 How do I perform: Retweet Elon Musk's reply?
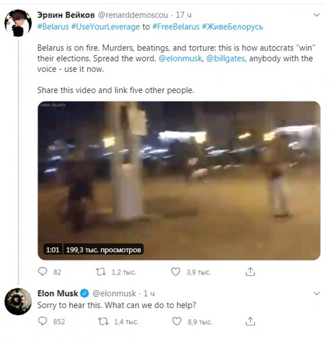point(103,321)
